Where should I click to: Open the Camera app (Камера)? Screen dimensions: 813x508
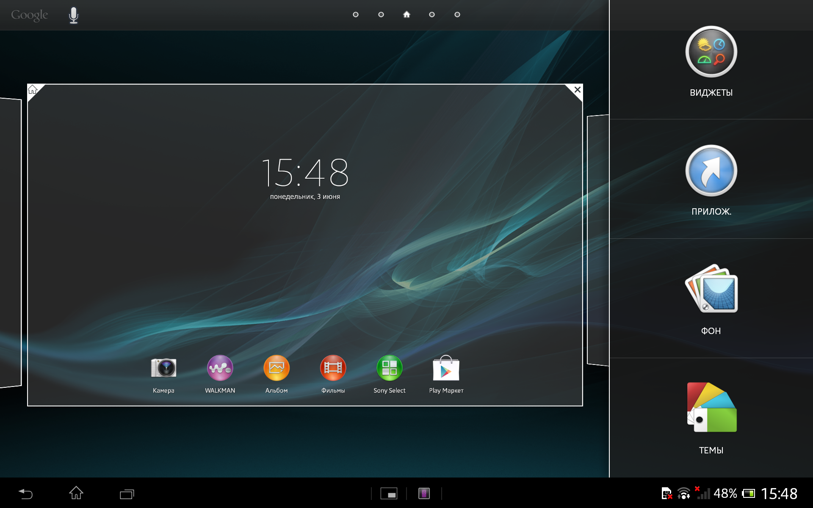pyautogui.click(x=163, y=374)
